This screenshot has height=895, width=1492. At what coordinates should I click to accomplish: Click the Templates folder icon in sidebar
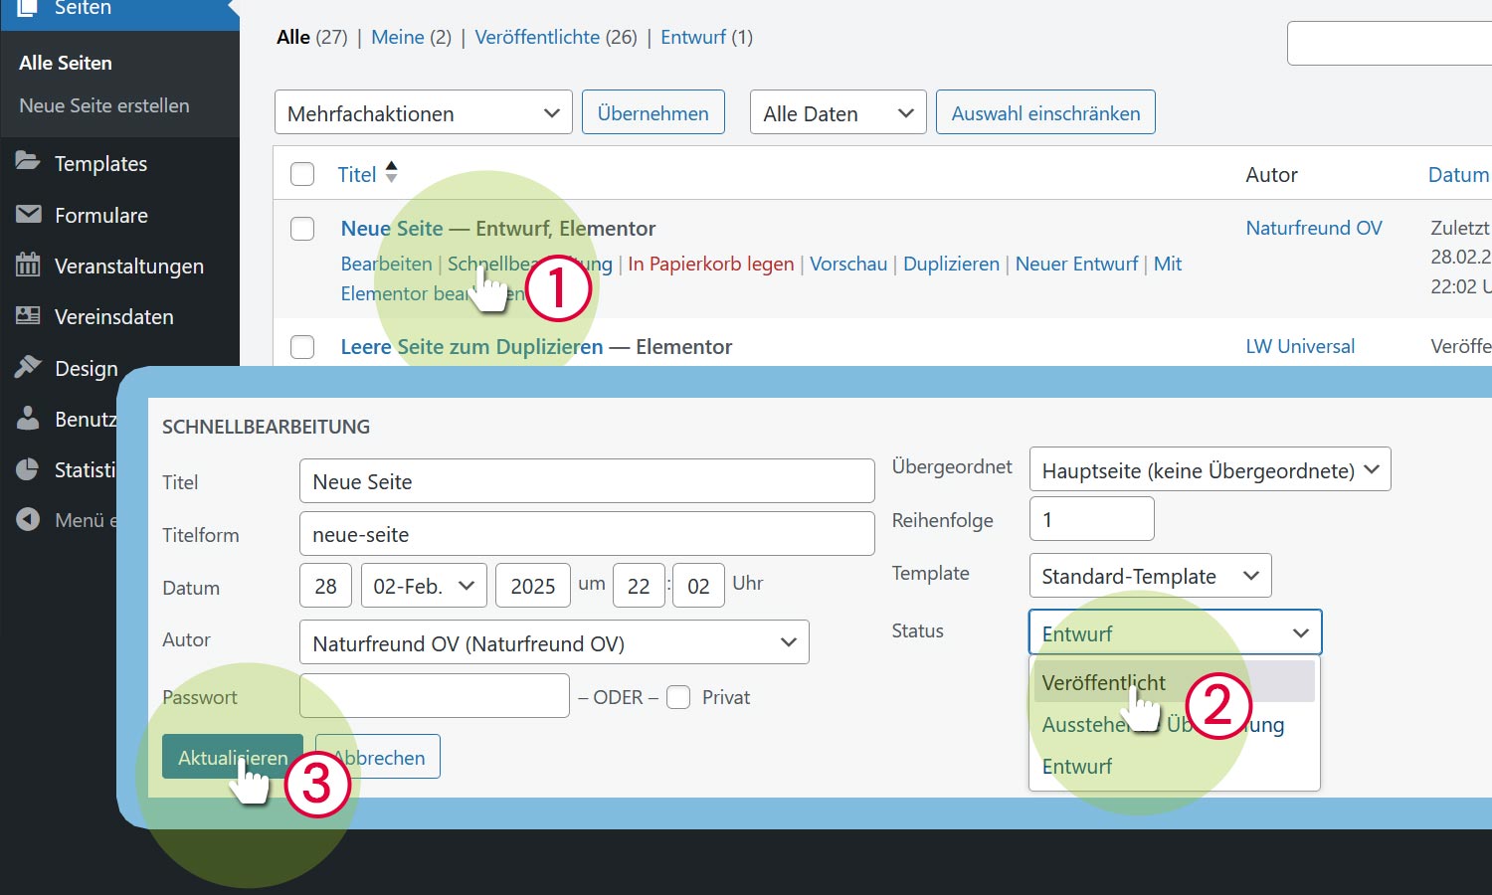pos(28,162)
